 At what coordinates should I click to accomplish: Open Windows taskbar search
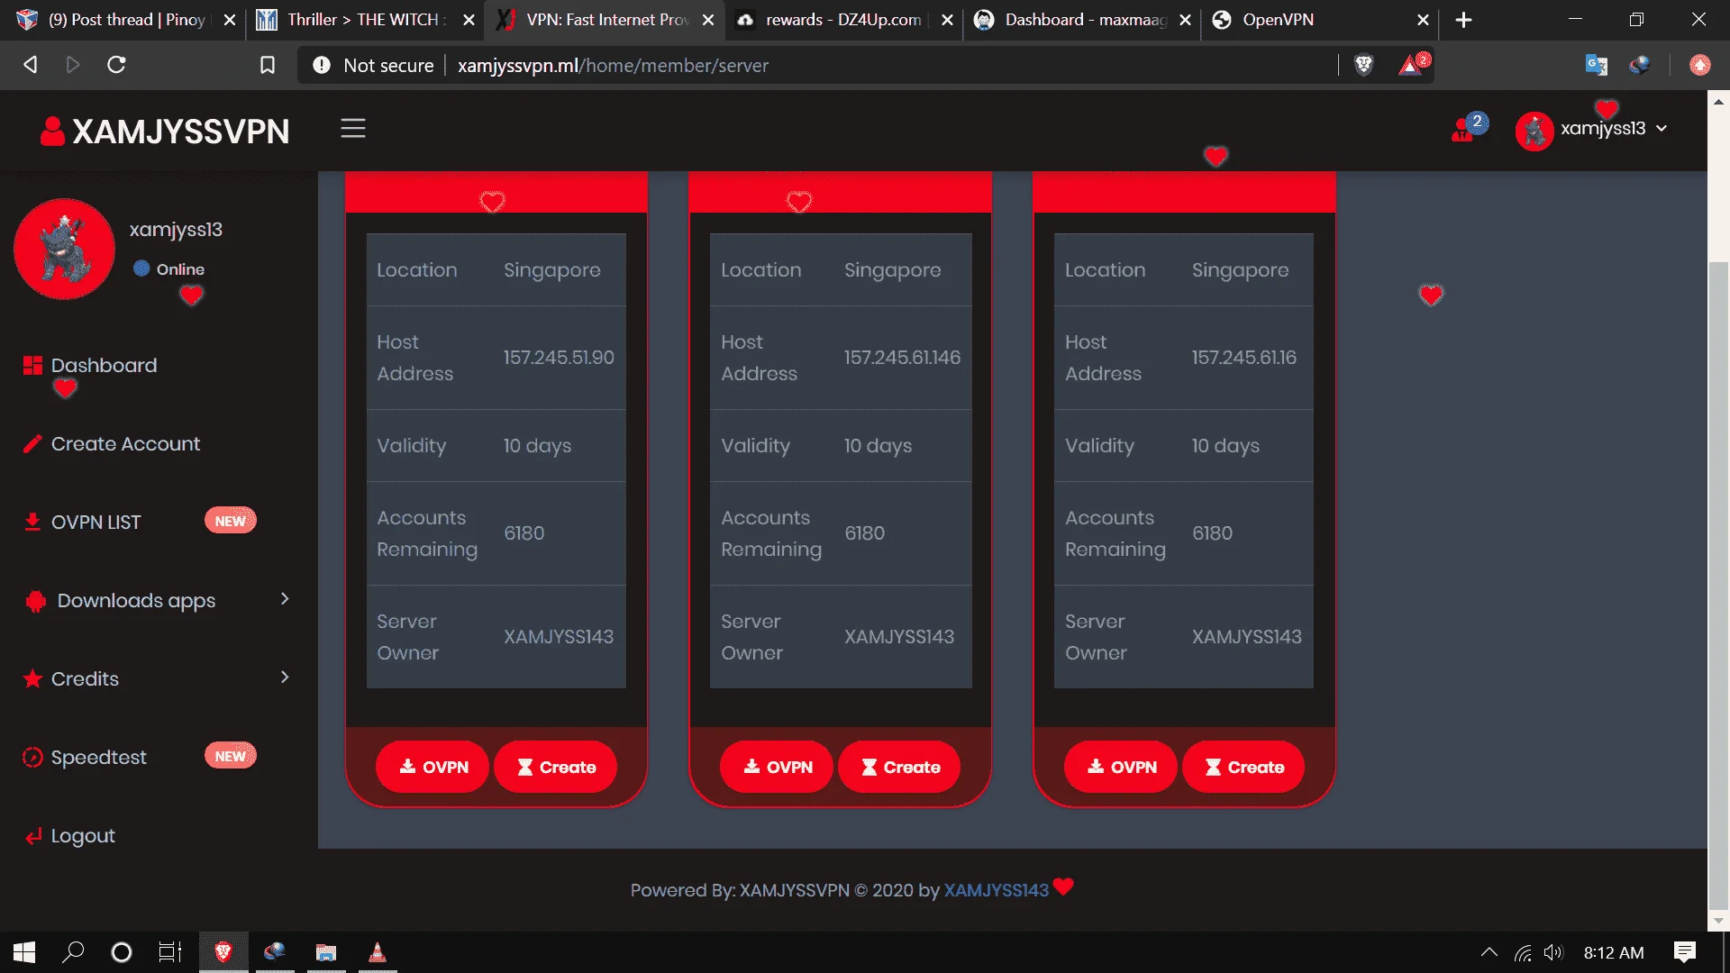pyautogui.click(x=73, y=952)
